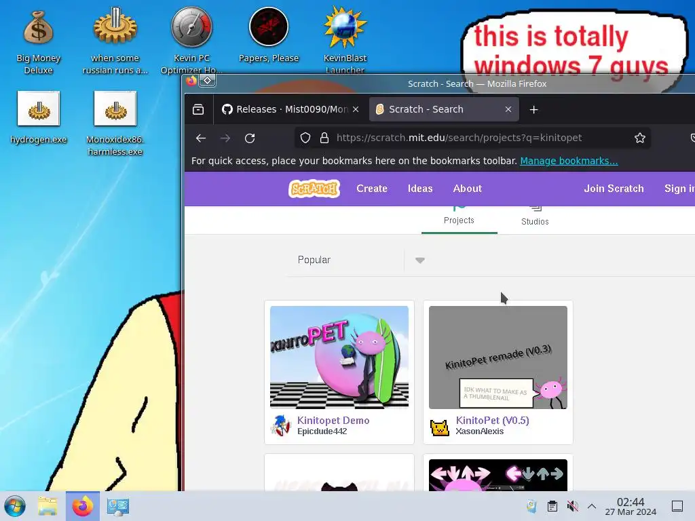
Task: Open a new Firefox tab
Action: (x=533, y=109)
